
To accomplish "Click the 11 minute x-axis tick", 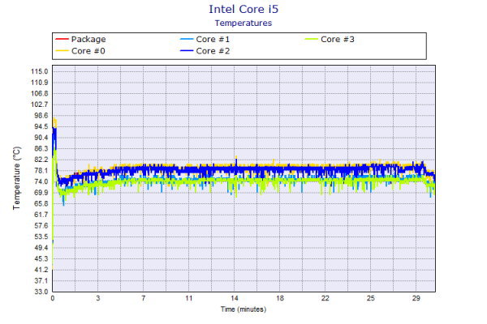I will [x=189, y=299].
